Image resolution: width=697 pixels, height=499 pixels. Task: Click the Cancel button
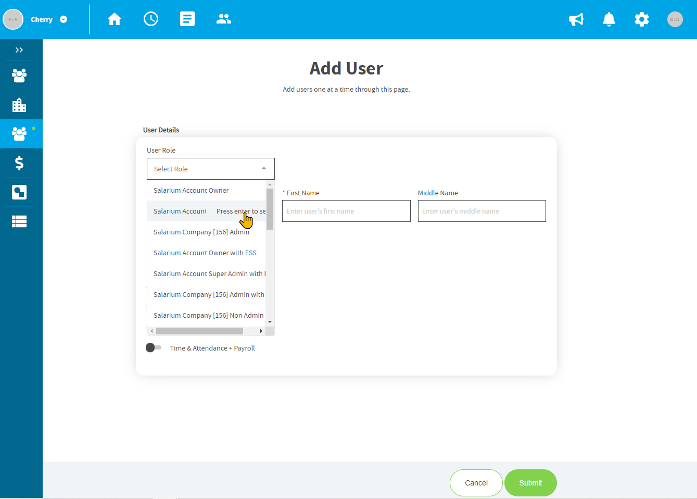click(476, 483)
